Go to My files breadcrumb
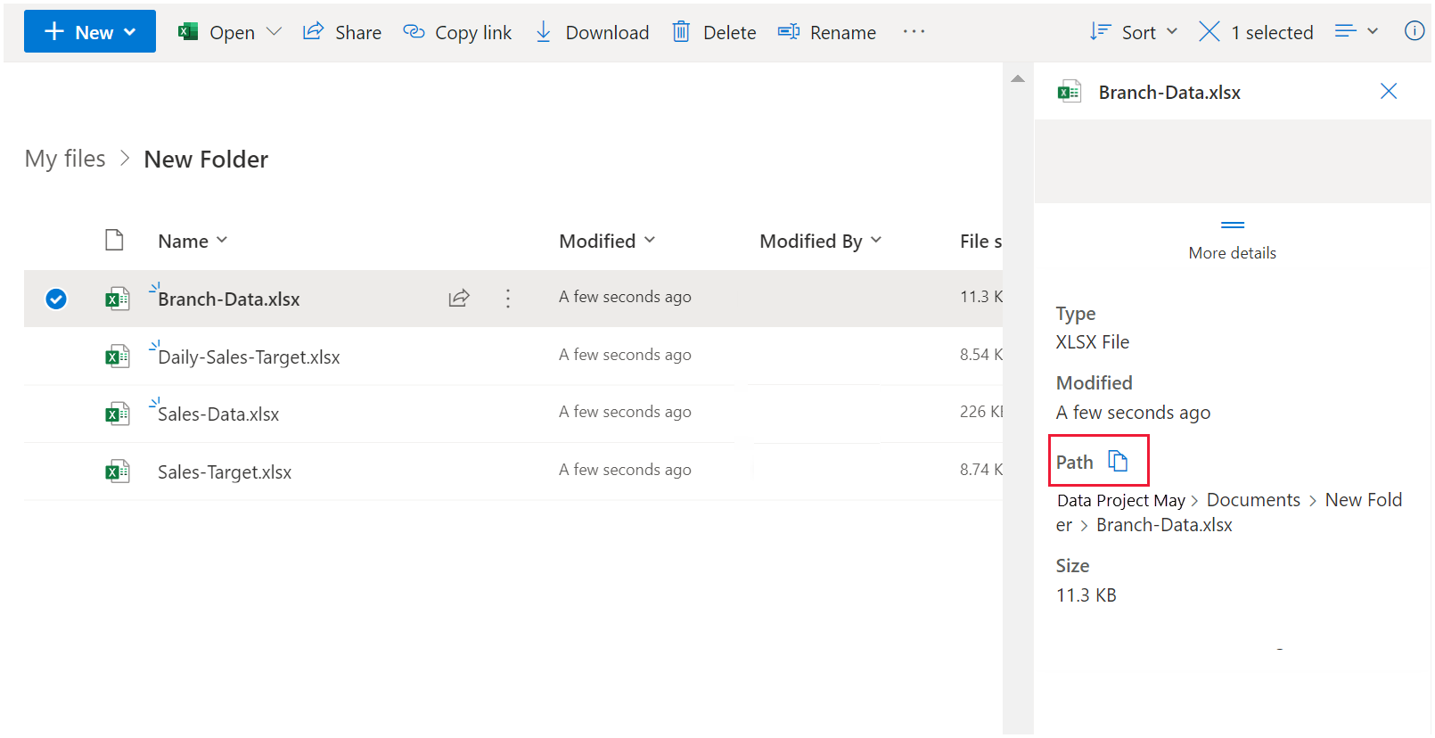Viewport: 1435px width, 738px height. point(65,159)
